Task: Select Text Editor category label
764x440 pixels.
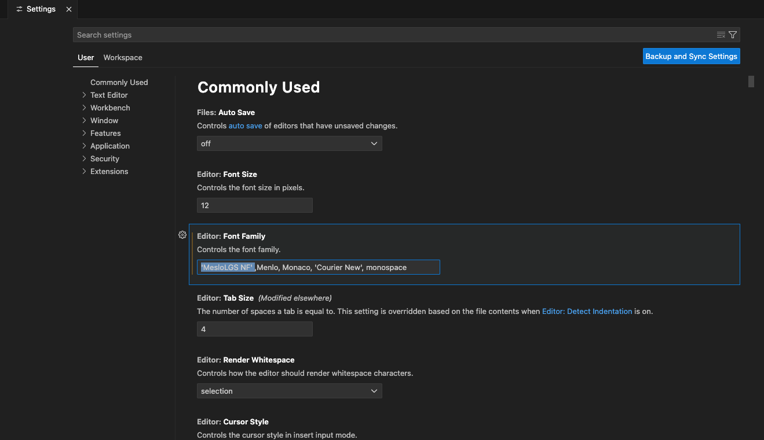Action: (x=109, y=95)
